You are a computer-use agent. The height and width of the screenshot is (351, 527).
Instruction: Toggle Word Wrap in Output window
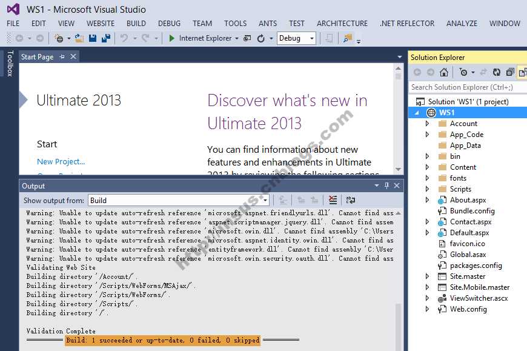(x=351, y=200)
